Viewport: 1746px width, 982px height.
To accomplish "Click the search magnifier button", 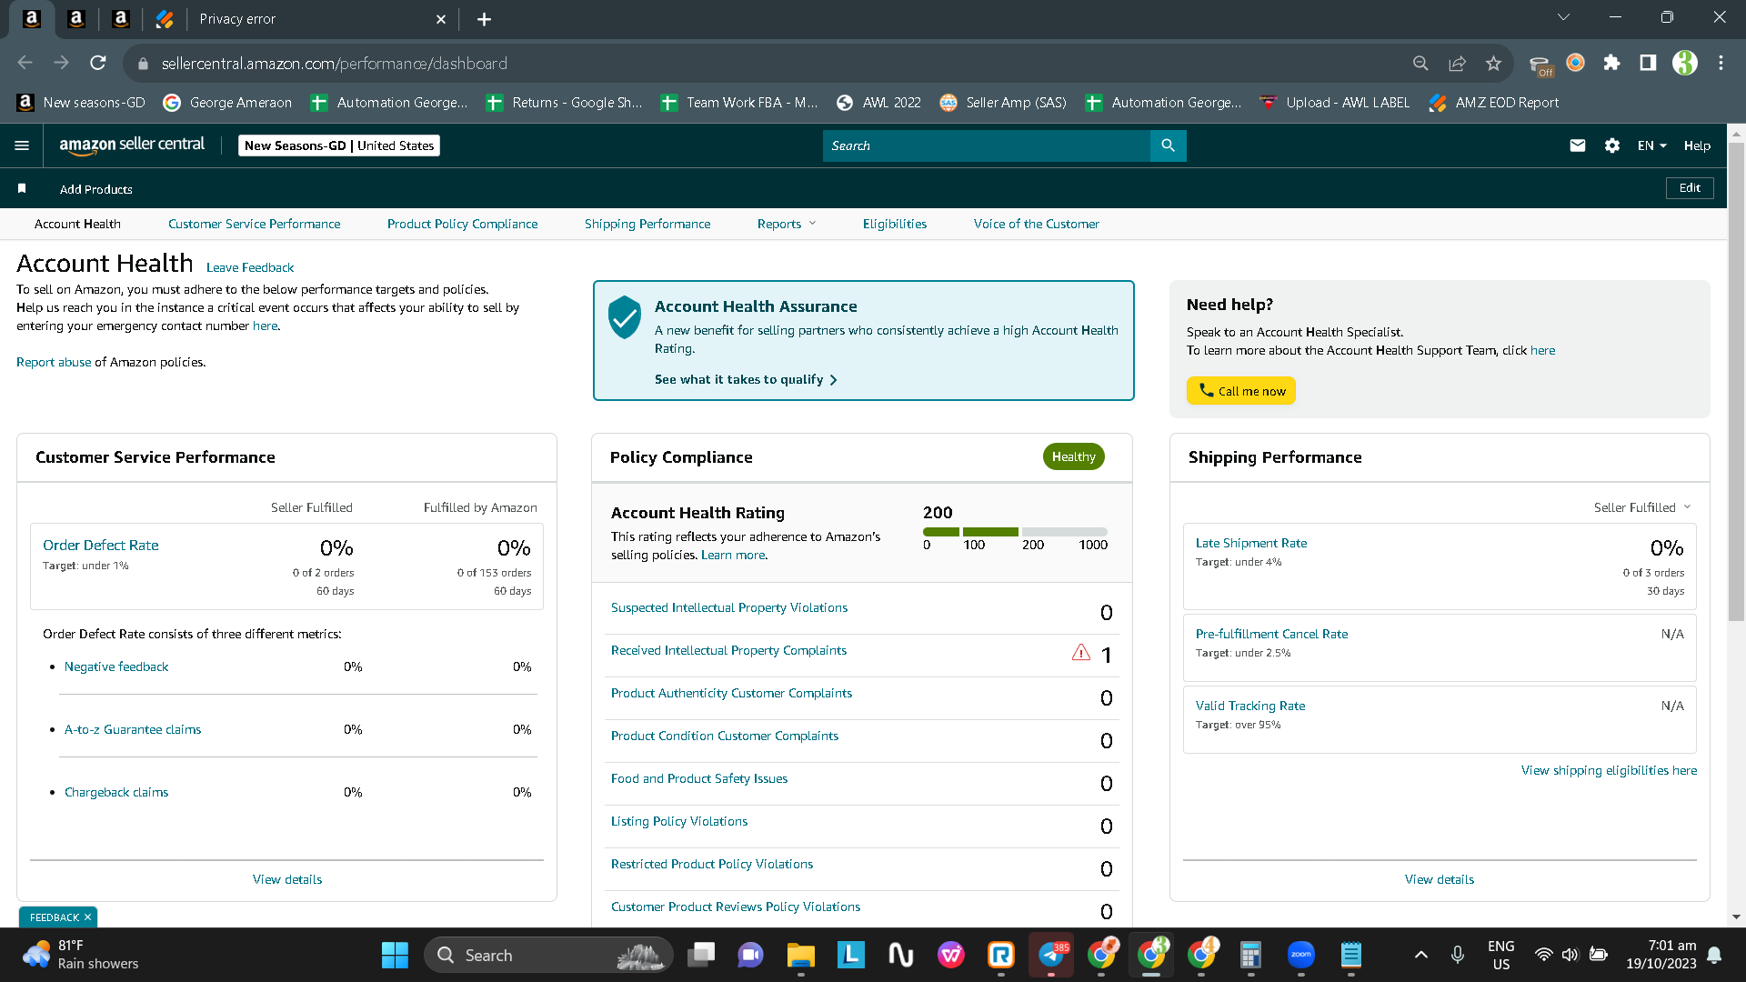I will click(1168, 145).
